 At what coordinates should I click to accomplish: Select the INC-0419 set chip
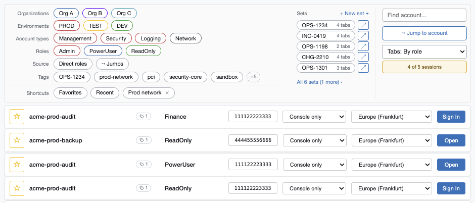click(326, 36)
